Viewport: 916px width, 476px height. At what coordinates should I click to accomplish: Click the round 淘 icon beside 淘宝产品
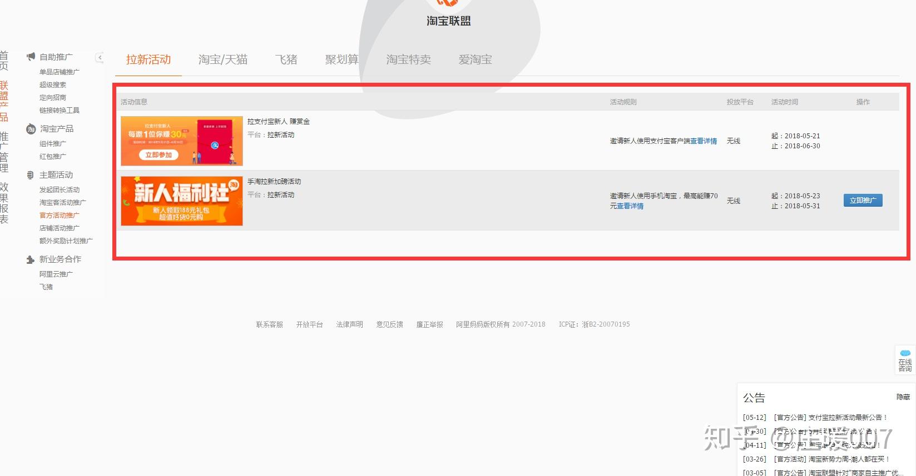31,129
